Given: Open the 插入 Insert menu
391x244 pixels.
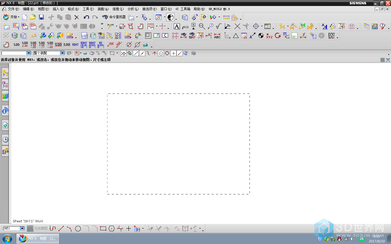Looking at the screenshot, I should [58, 9].
